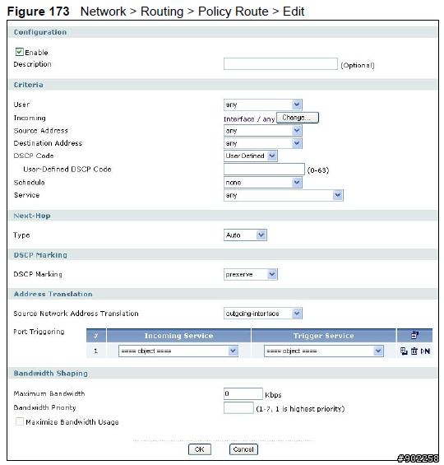This screenshot has width=444, height=465.
Task: Click the "Interface / any" text
Action: click(249, 119)
